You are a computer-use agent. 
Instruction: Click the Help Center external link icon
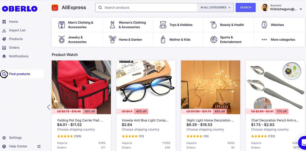(x=39, y=146)
